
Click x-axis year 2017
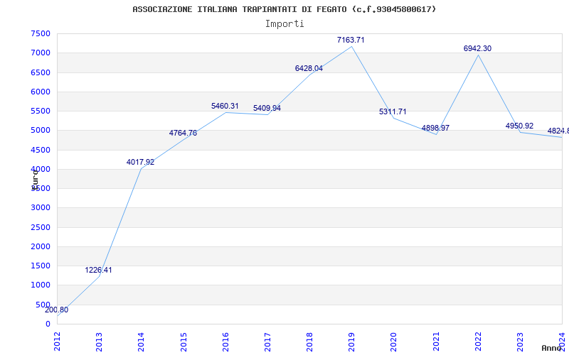[267, 342]
